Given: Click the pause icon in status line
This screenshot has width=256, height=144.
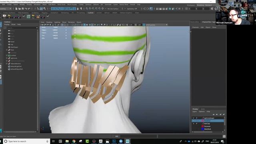Looking at the screenshot, I should [180, 9].
